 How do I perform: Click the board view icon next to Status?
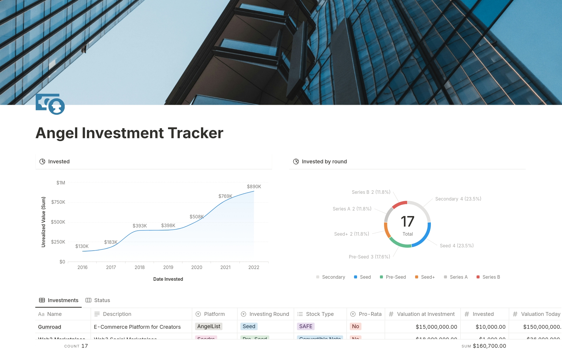pyautogui.click(x=89, y=300)
